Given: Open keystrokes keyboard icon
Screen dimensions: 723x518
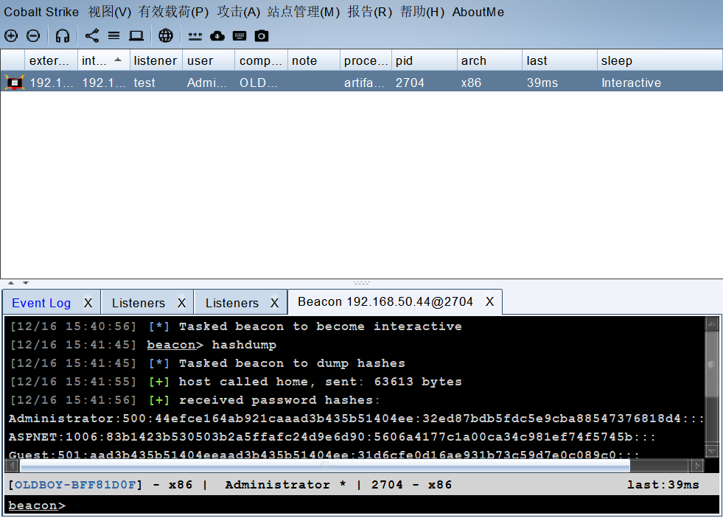Looking at the screenshot, I should [240, 36].
